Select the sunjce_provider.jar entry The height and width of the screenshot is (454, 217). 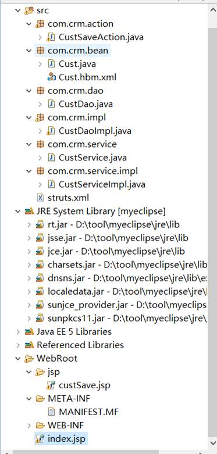tap(127, 305)
